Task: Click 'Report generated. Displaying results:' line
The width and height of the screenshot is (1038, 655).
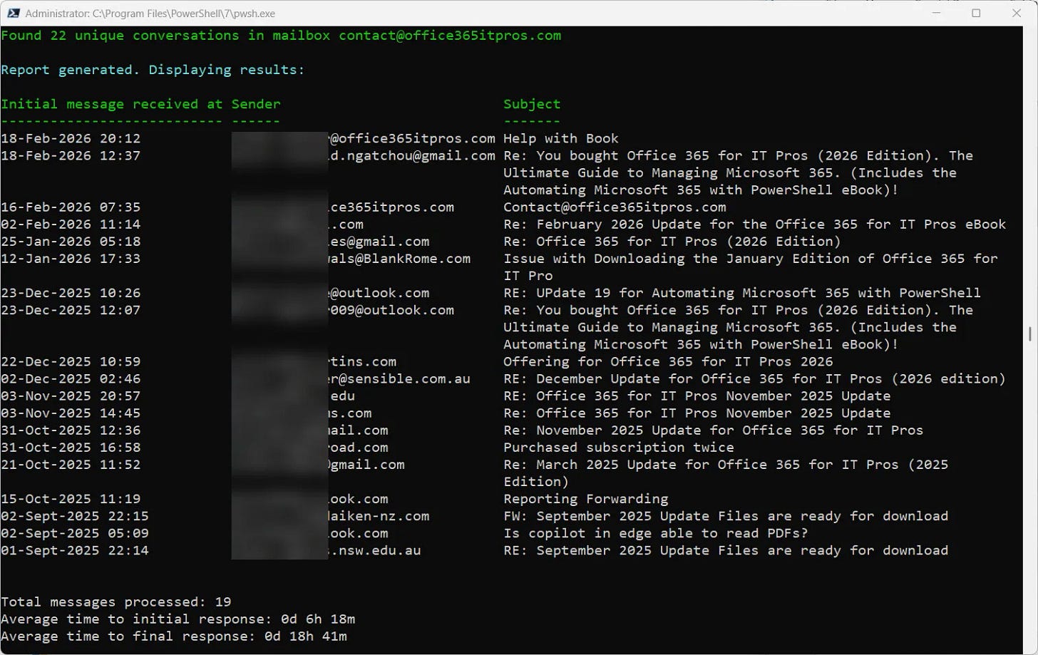Action: pyautogui.click(x=153, y=70)
